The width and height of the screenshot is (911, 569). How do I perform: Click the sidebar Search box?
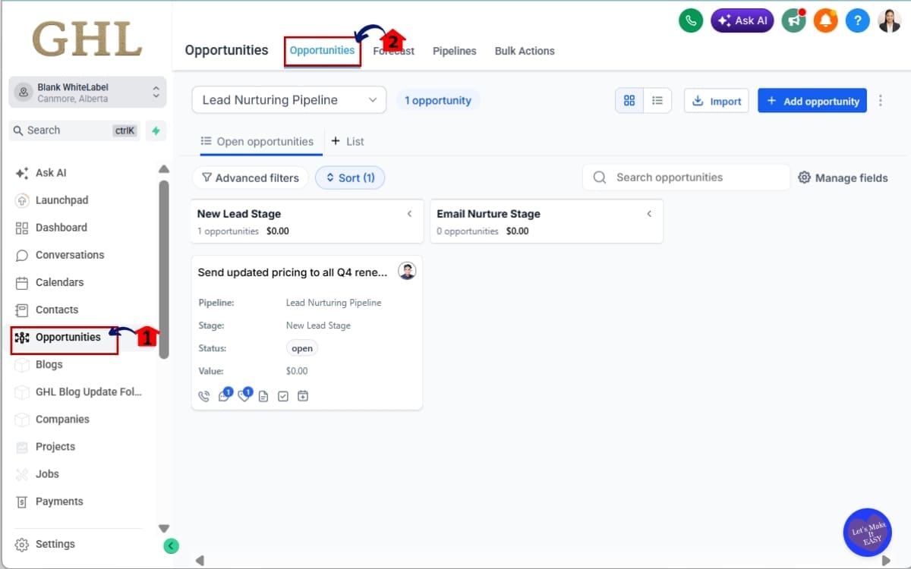[x=76, y=130]
